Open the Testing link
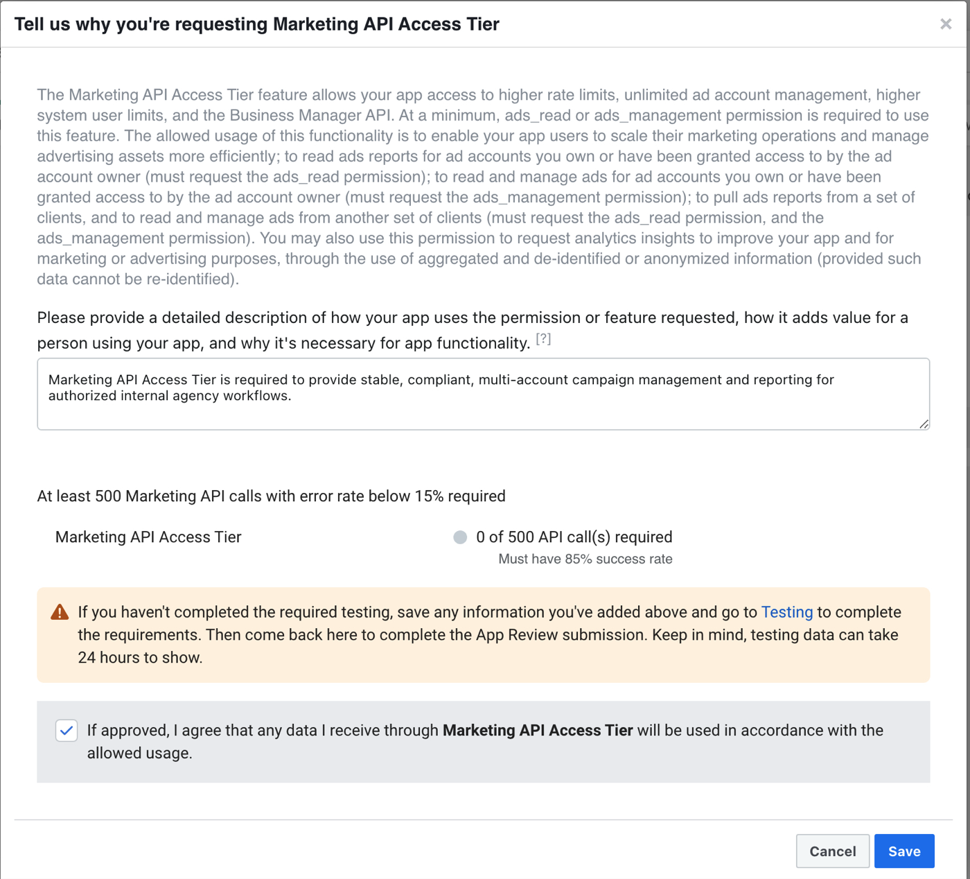The image size is (970, 879). coord(786,612)
